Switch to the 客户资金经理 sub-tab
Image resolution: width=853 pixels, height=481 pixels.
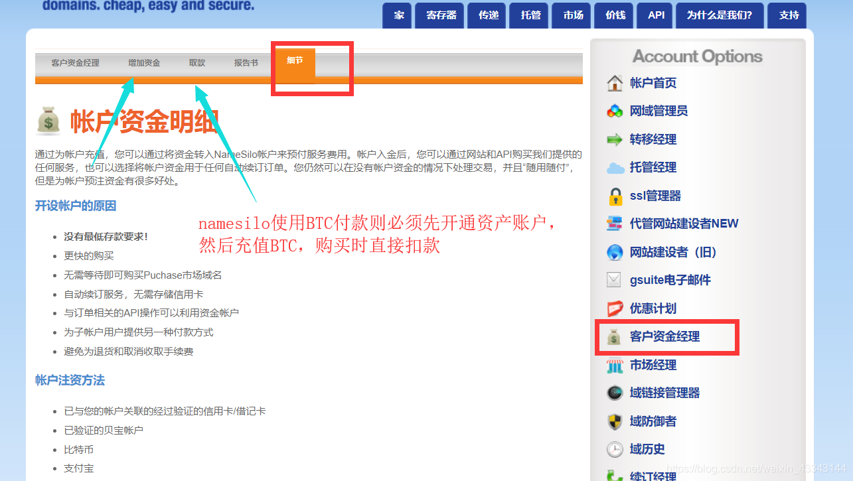(75, 63)
